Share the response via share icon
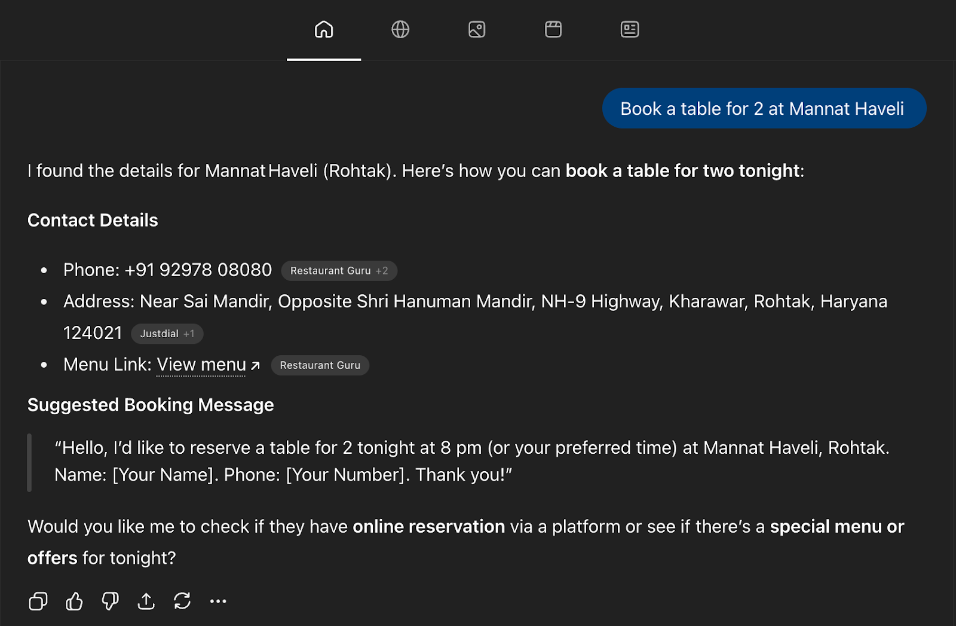The image size is (956, 626). (x=146, y=601)
